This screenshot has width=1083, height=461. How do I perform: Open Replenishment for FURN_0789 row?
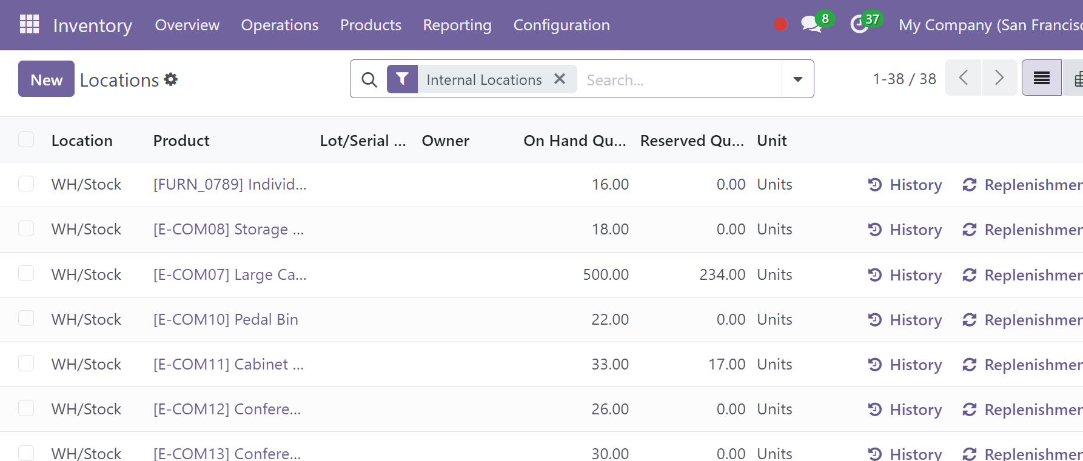1022,185
